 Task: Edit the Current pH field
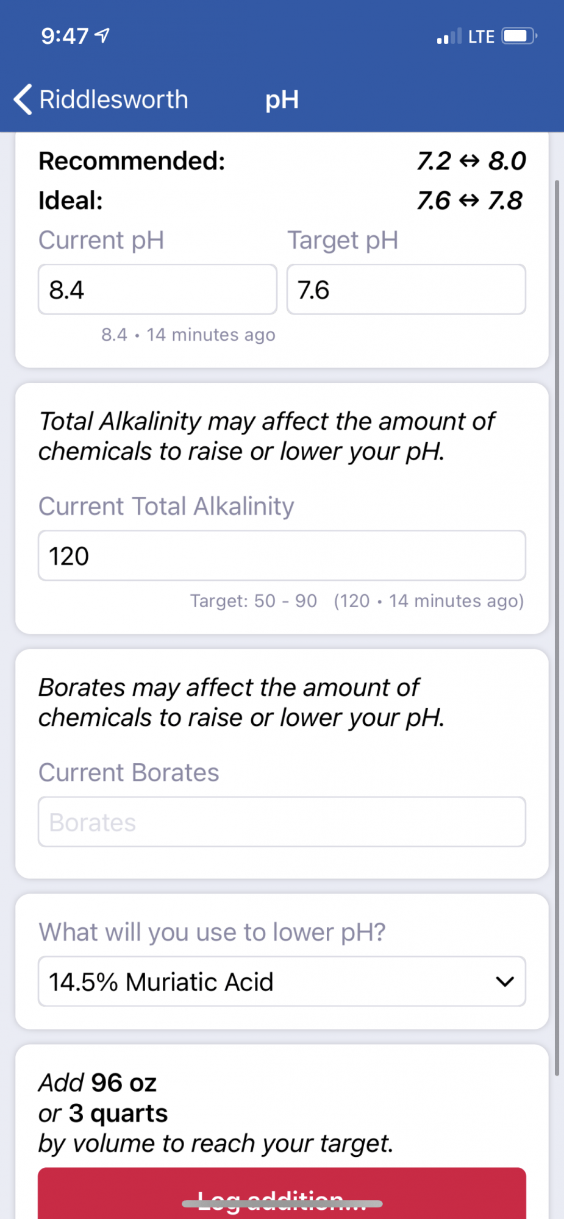157,290
